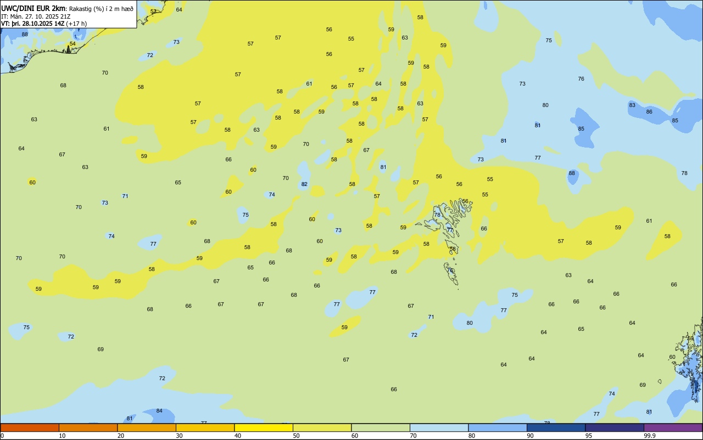This screenshot has height=440, width=703.
Task: Click the 0–10 dark orange legend swatch
Action: [30, 427]
